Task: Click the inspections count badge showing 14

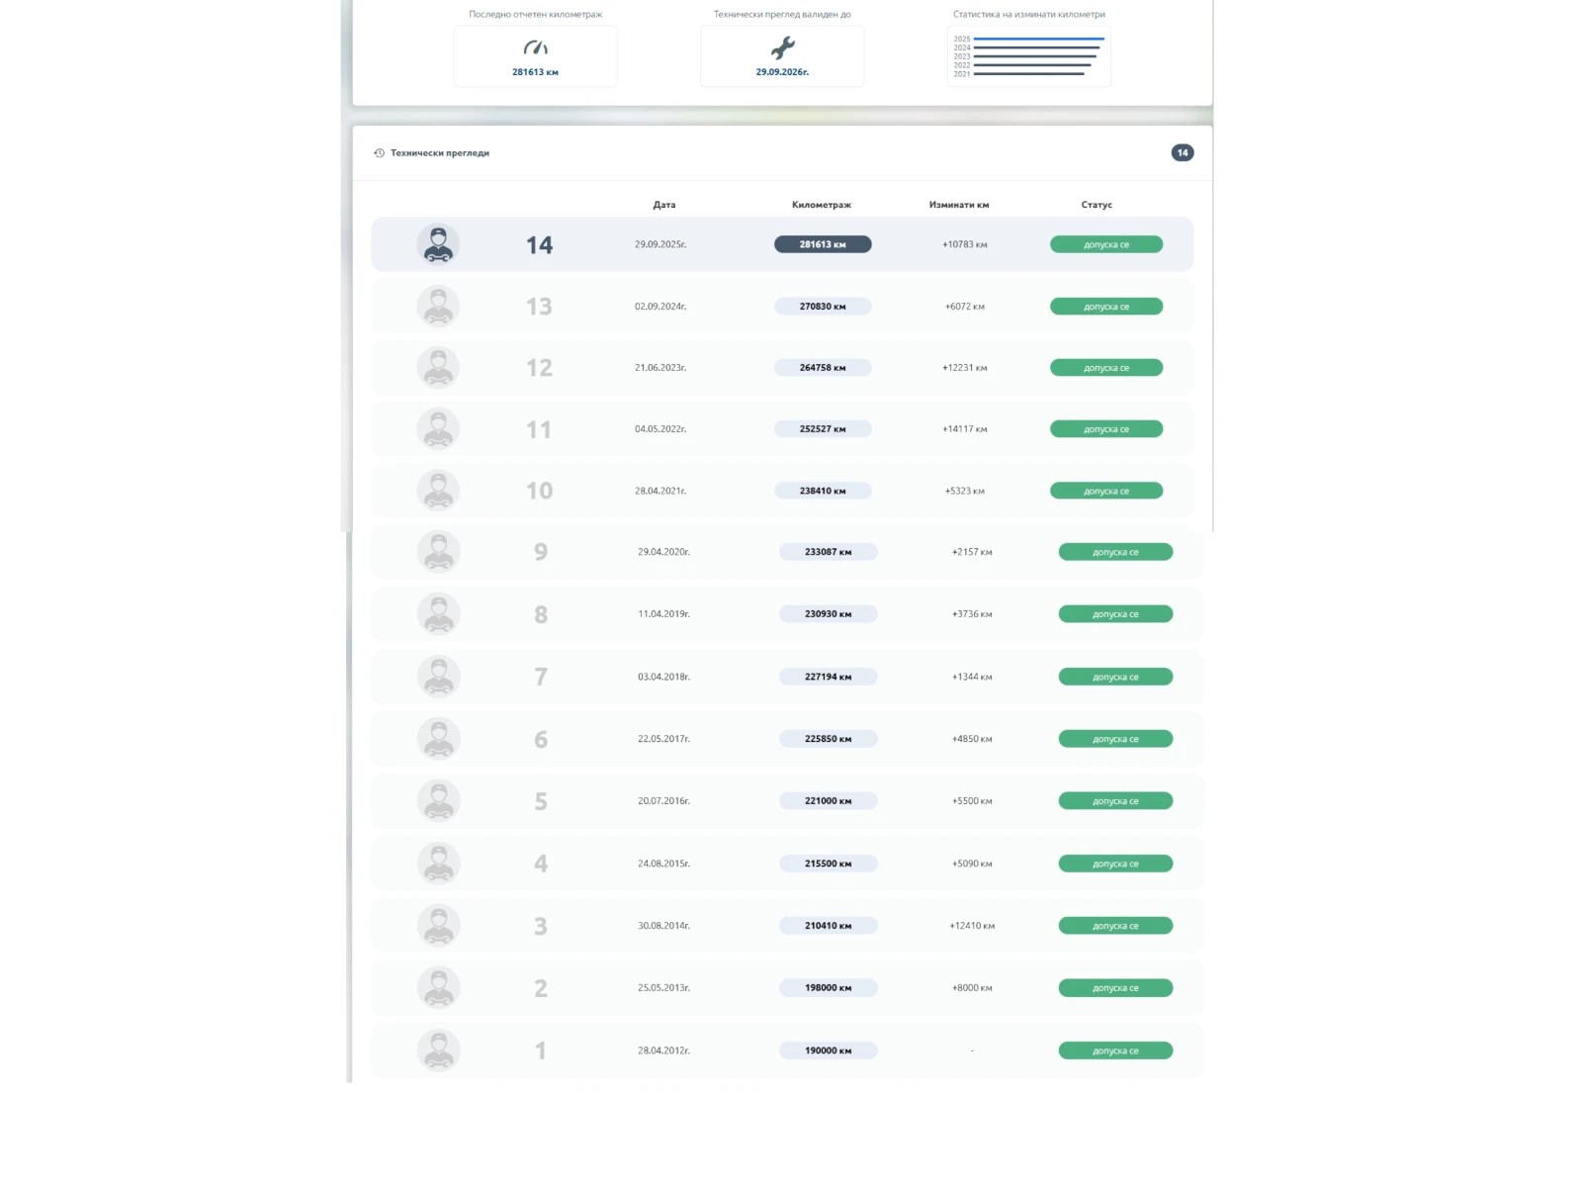Action: coord(1182,152)
